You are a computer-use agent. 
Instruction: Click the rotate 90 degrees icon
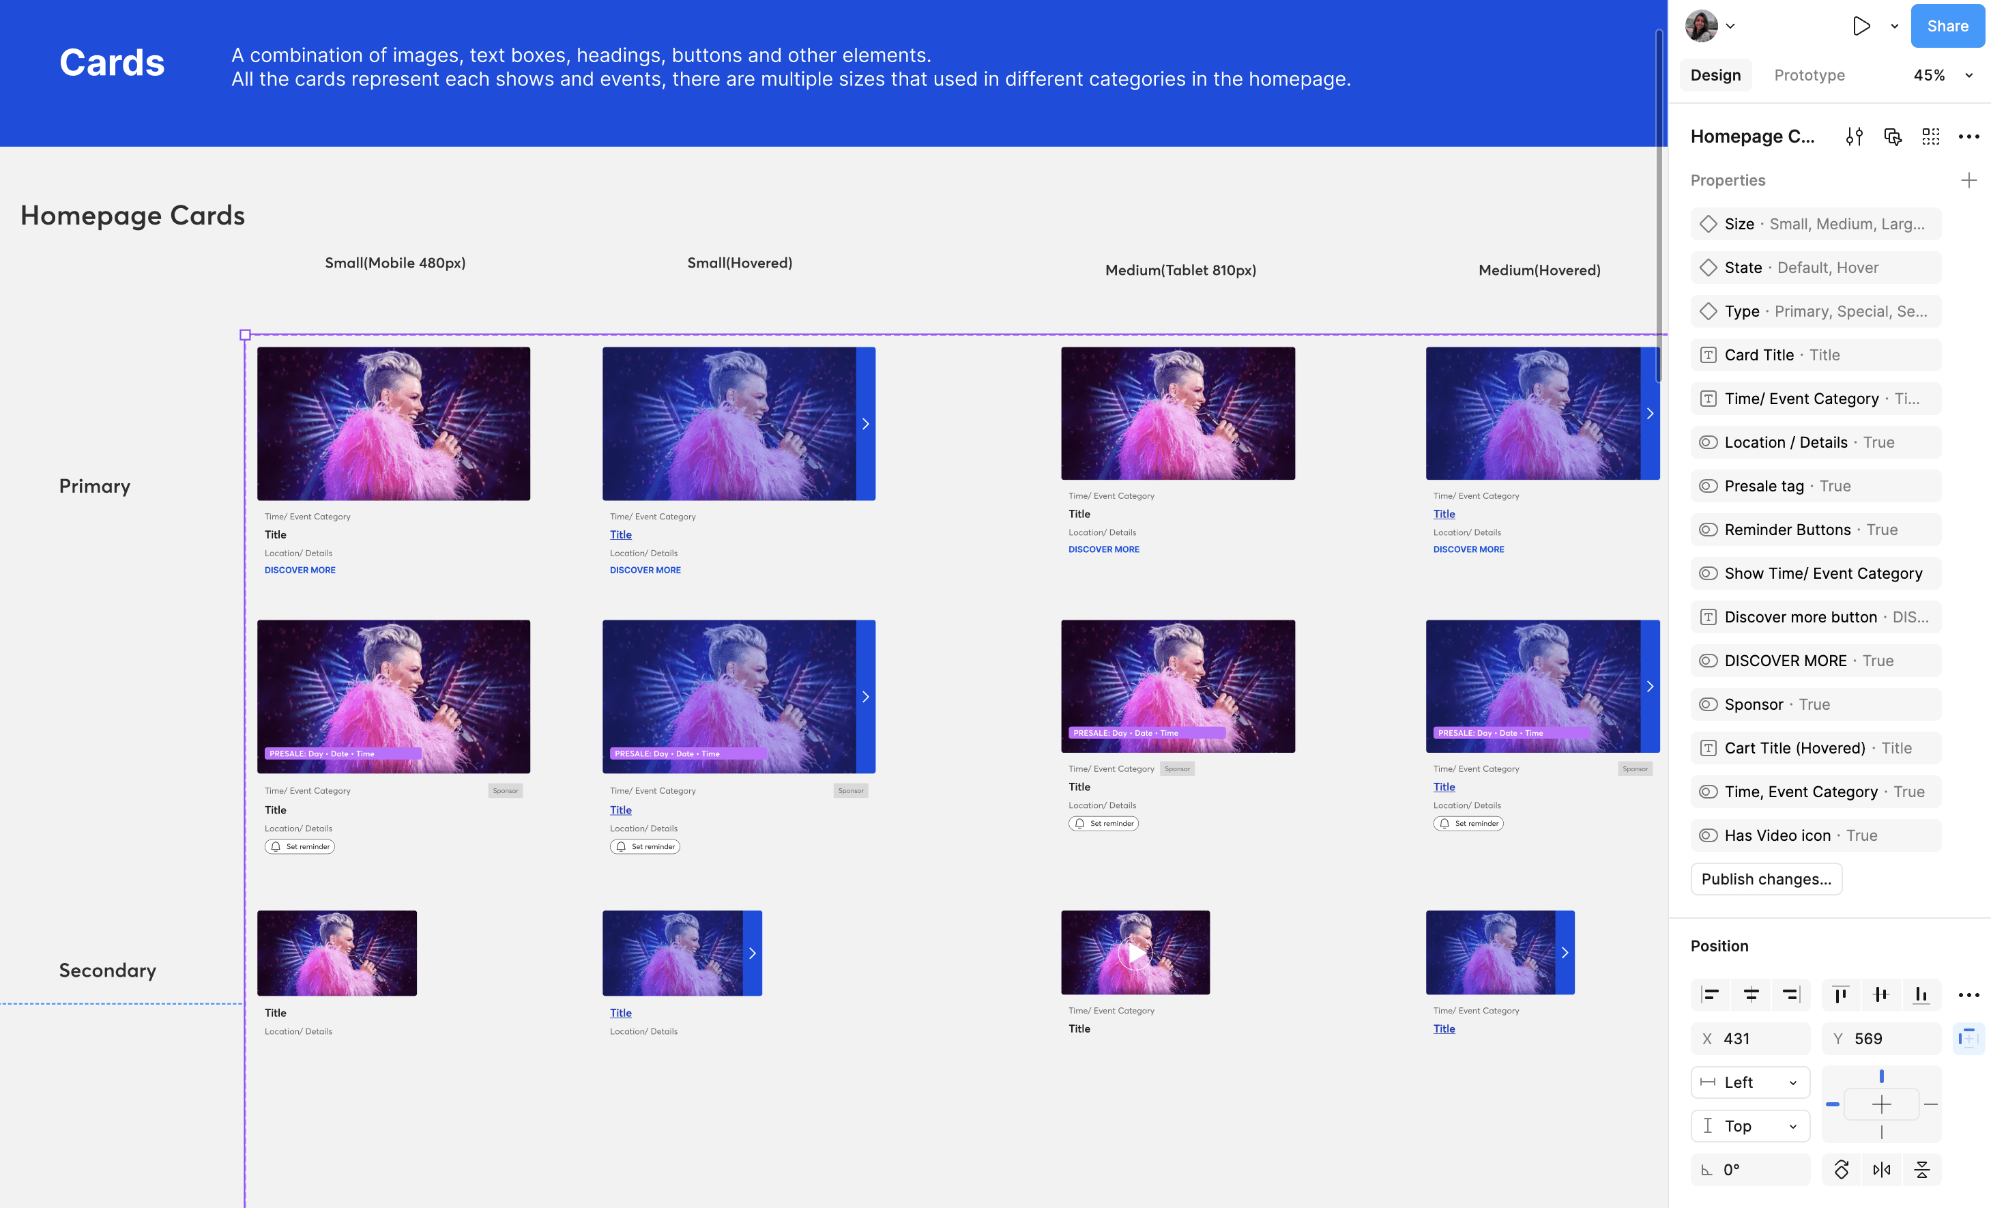1841,1169
